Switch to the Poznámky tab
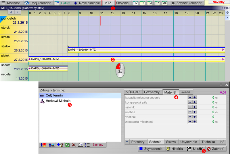Viewport: 230px width, 154px height. (152, 92)
